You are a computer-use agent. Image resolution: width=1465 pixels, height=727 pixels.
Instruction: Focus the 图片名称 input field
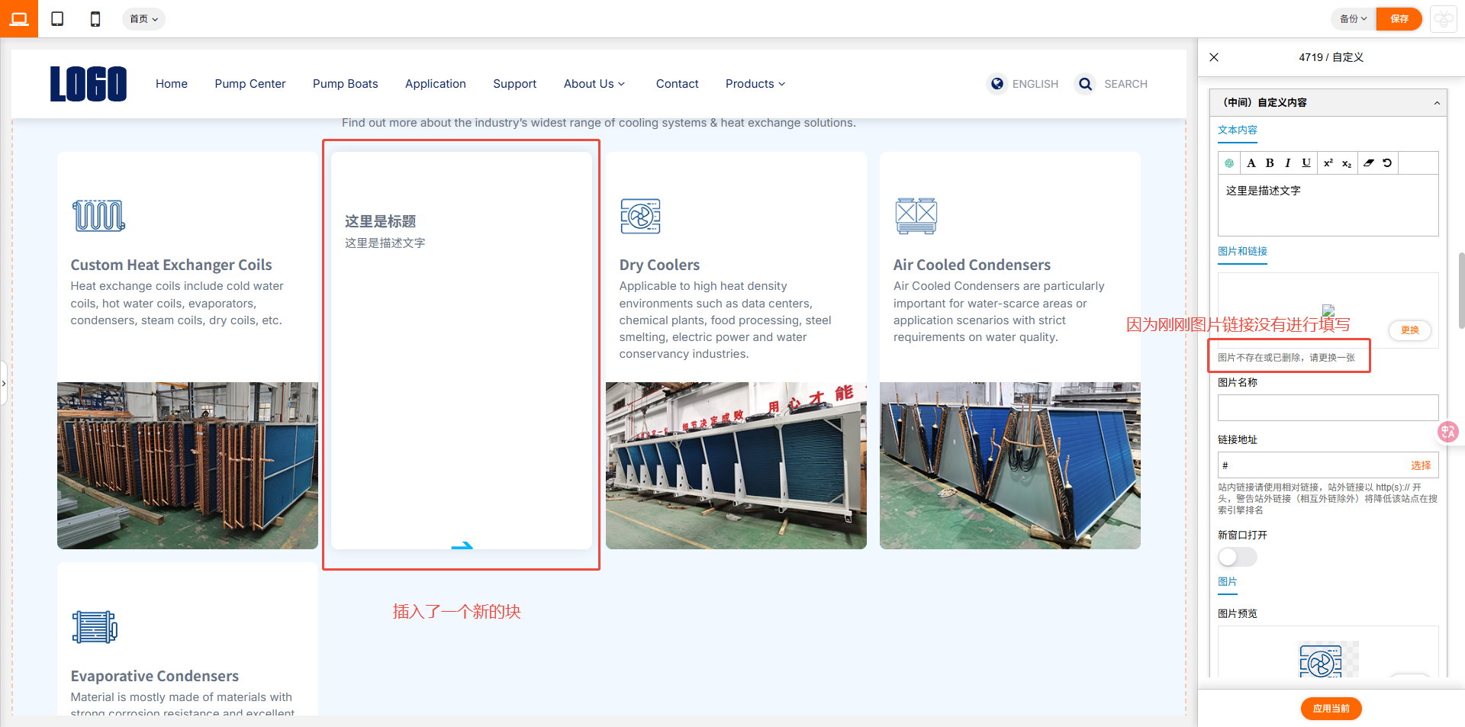coord(1328,408)
